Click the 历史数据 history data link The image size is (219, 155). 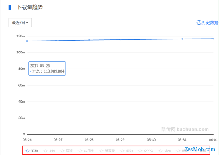point(210,22)
